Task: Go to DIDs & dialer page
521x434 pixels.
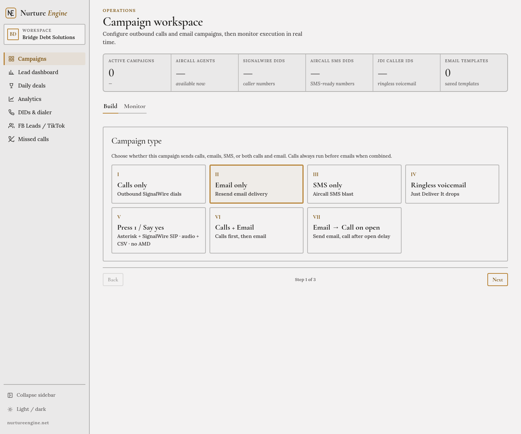Action: pos(45,112)
